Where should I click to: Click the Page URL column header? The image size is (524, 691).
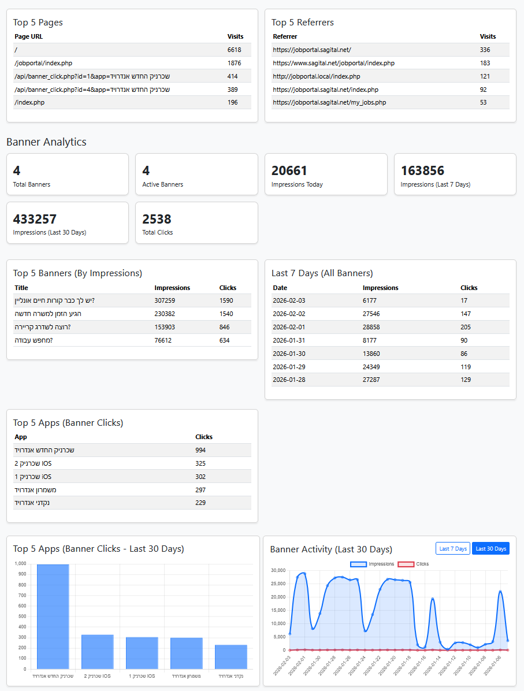point(29,36)
